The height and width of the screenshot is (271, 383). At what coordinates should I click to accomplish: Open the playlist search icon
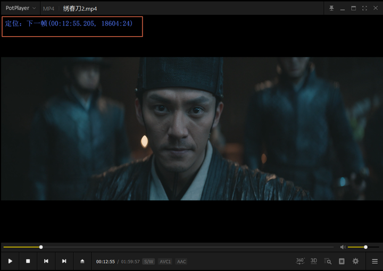click(x=328, y=261)
